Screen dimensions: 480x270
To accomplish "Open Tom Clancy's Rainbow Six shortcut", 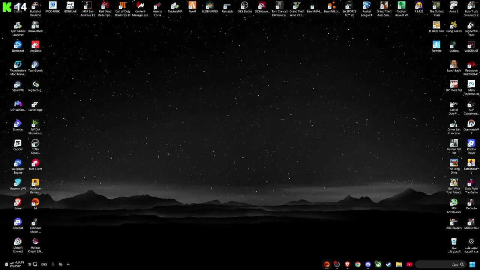I will click(279, 9).
